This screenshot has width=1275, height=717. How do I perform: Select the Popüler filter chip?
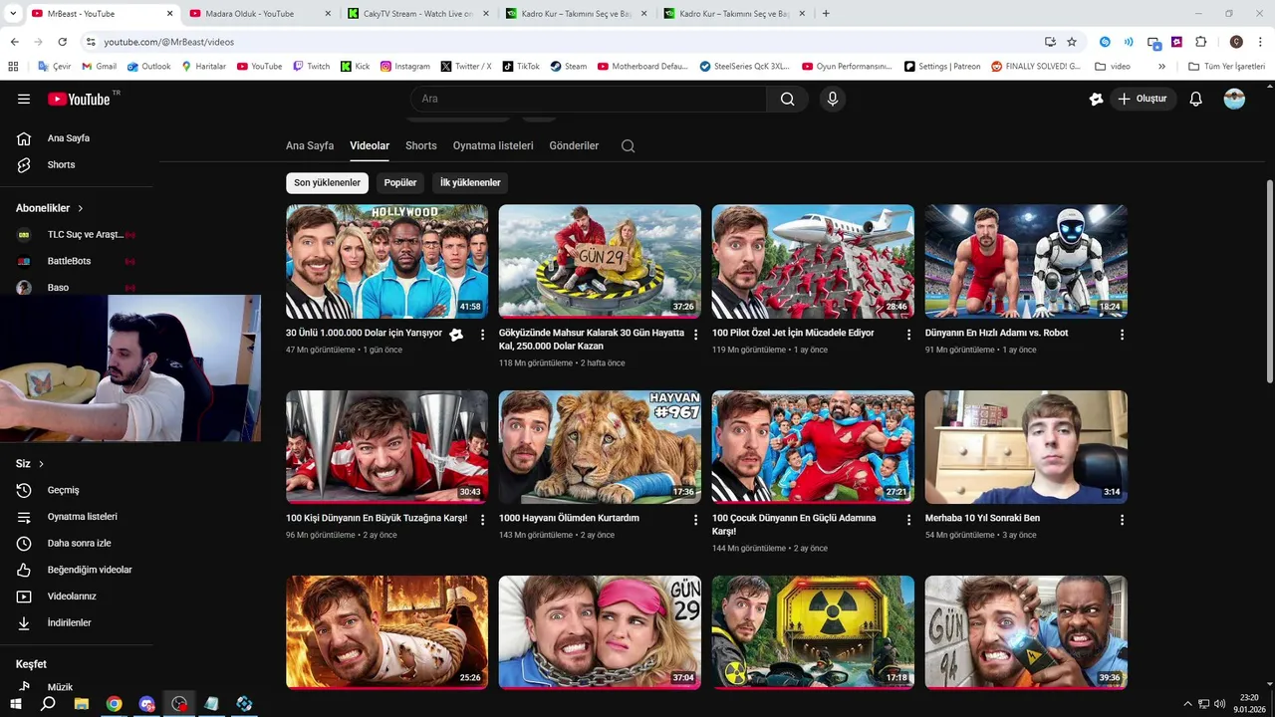tap(400, 183)
